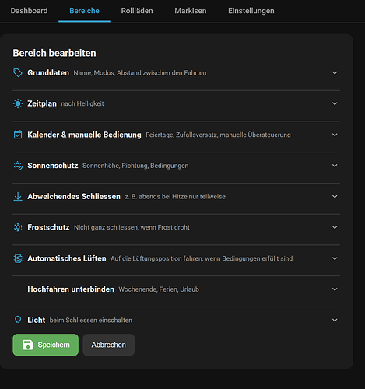The width and height of the screenshot is (365, 389).
Task: Expand the Licht section chevron
Action: [335, 320]
